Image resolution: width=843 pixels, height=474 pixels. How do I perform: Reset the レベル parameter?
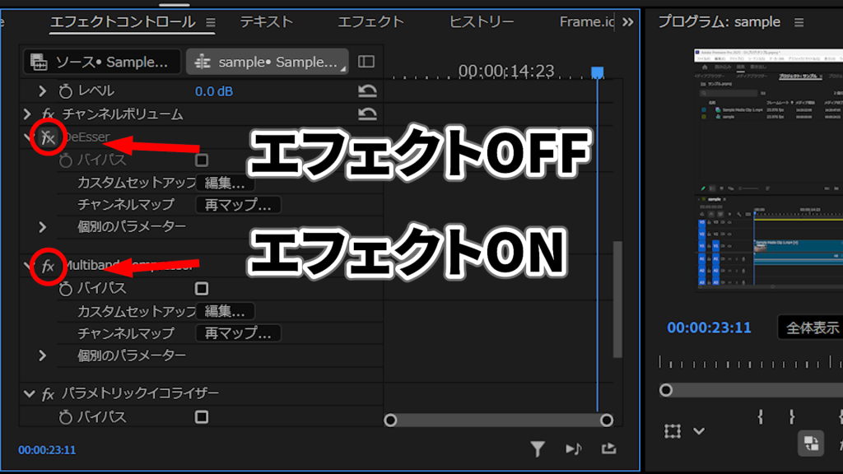coord(368,91)
